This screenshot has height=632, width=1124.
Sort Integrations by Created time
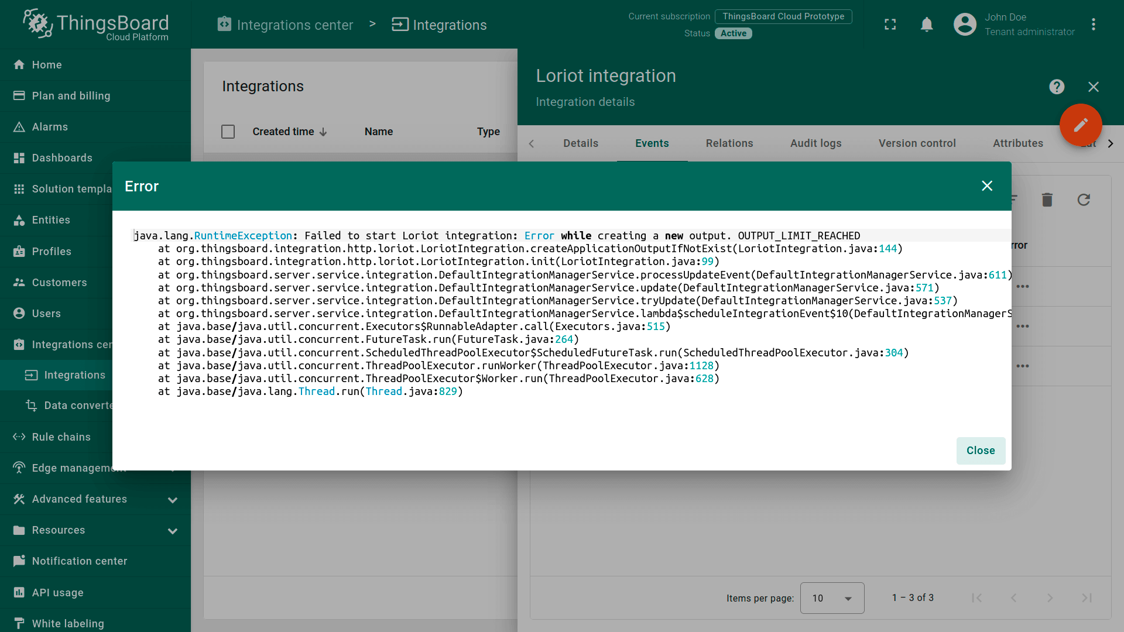(289, 131)
